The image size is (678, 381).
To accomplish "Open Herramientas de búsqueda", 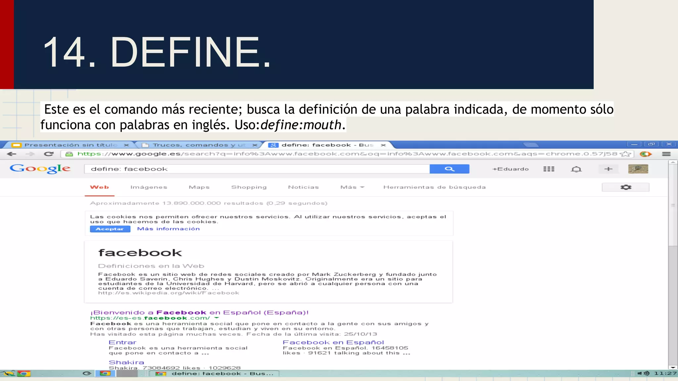I will click(x=434, y=187).
